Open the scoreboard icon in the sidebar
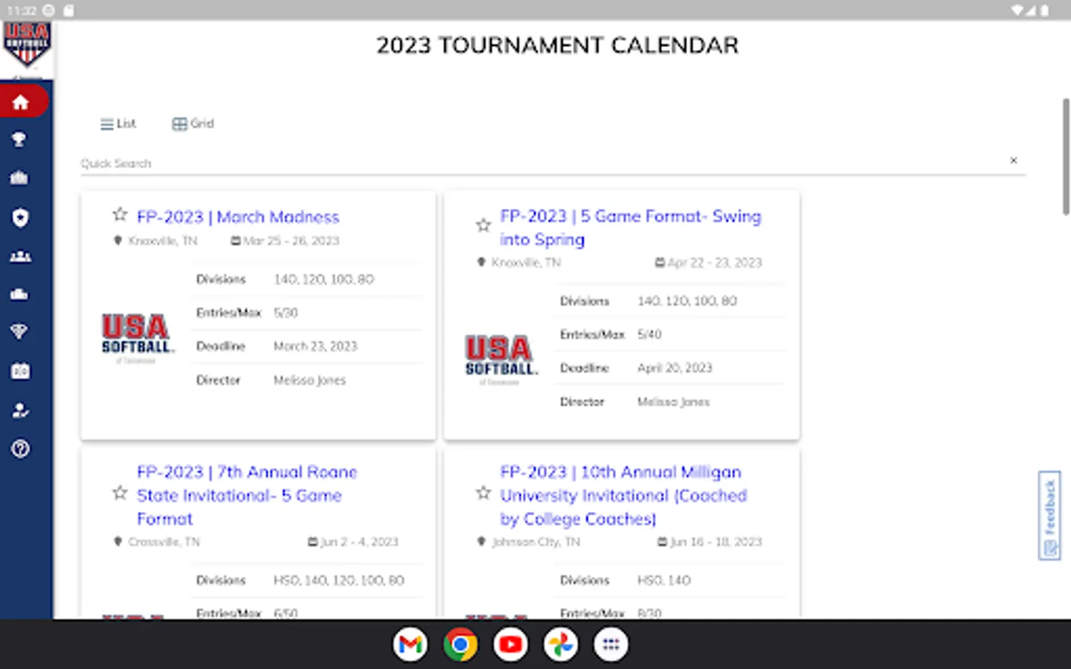Screen dimensions: 1071x669 coord(20,371)
